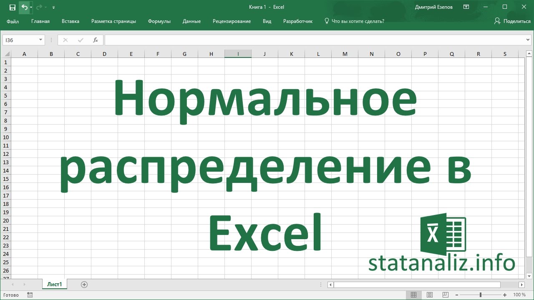This screenshot has height=300, width=534.
Task: Open the Рецензирование tab
Action: (x=232, y=21)
